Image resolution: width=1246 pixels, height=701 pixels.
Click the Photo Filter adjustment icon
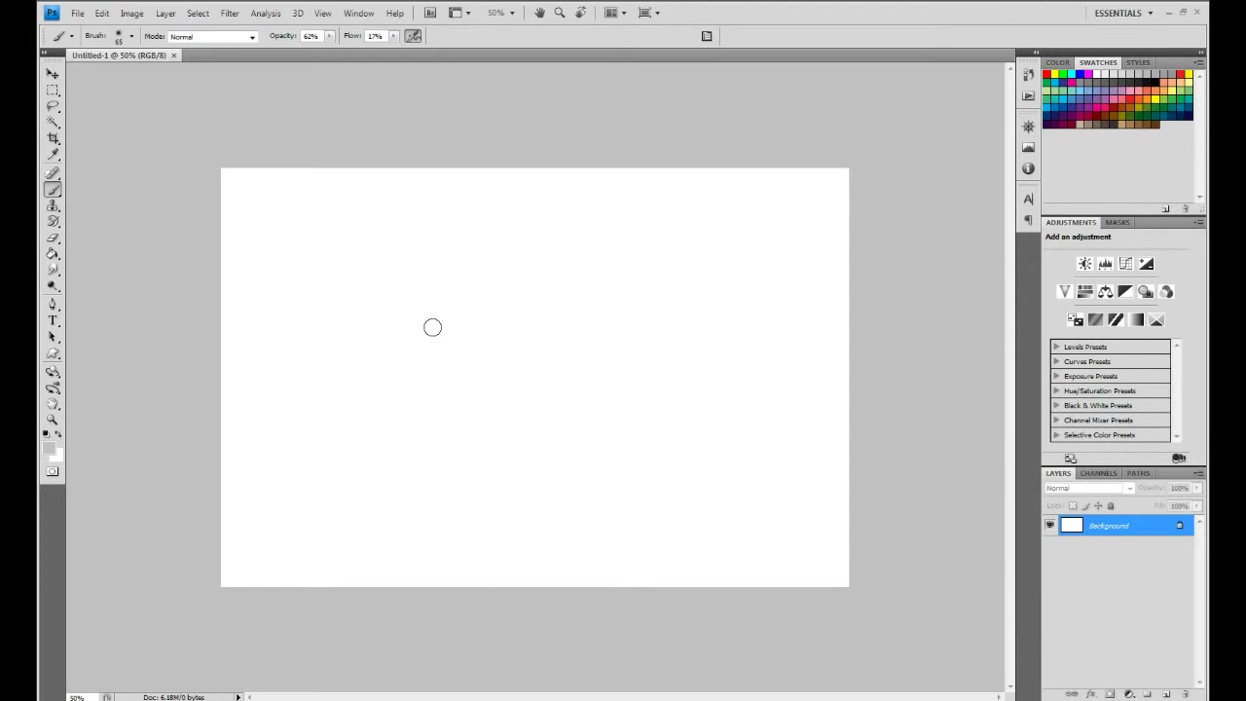pyautogui.click(x=1146, y=292)
